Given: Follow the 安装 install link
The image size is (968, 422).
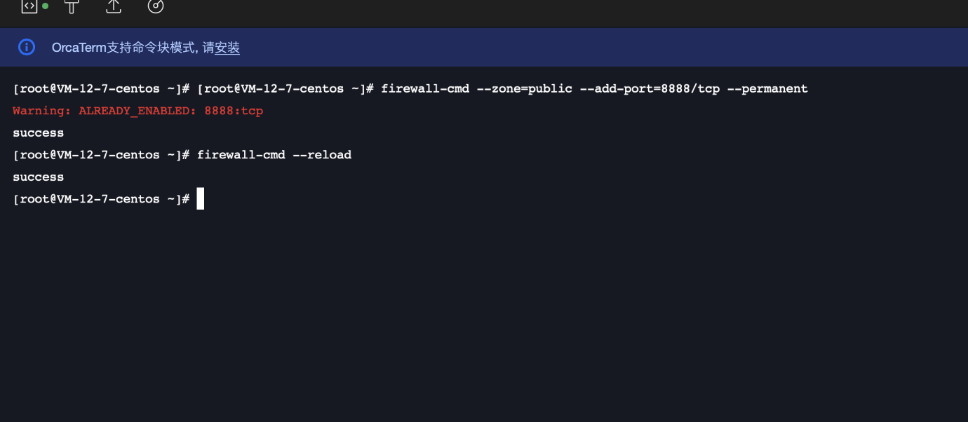Looking at the screenshot, I should tap(227, 48).
